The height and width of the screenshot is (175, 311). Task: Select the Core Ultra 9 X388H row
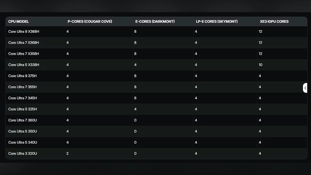(x=24, y=32)
